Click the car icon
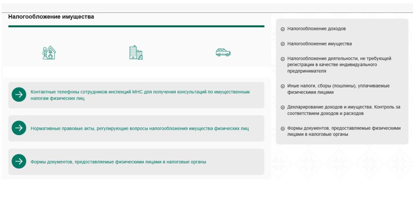The width and height of the screenshot is (413, 208). [223, 52]
